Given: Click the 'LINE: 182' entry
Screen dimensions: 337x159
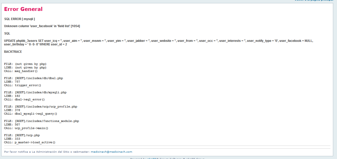Looking at the screenshot, I should point(12,96).
